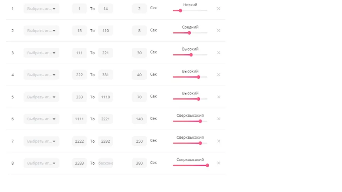This screenshot has width=342, height=192.
Task: Expand the game selector in row 4
Action: [x=41, y=75]
